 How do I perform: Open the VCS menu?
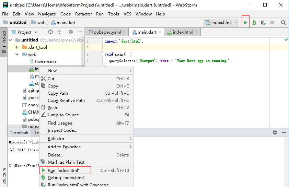pyautogui.click(x=127, y=14)
